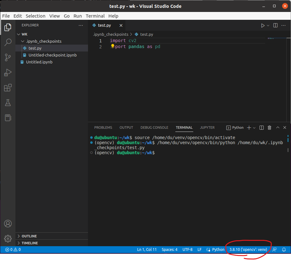Open the Accounts menu icon
291x260 pixels.
[8, 224]
